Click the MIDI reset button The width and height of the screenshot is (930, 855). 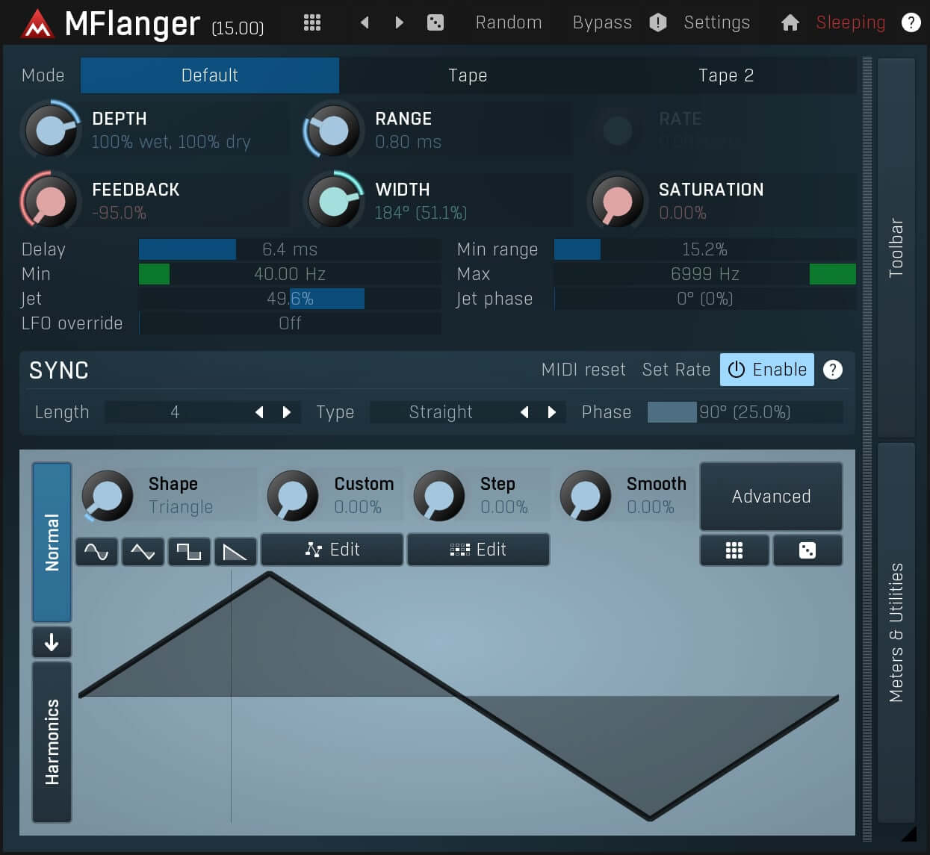[x=583, y=369]
